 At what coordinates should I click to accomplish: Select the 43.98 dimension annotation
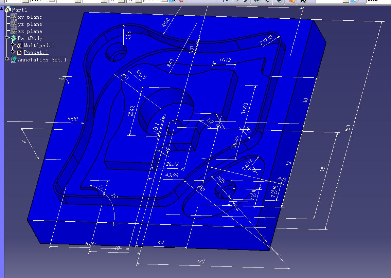click(x=172, y=175)
